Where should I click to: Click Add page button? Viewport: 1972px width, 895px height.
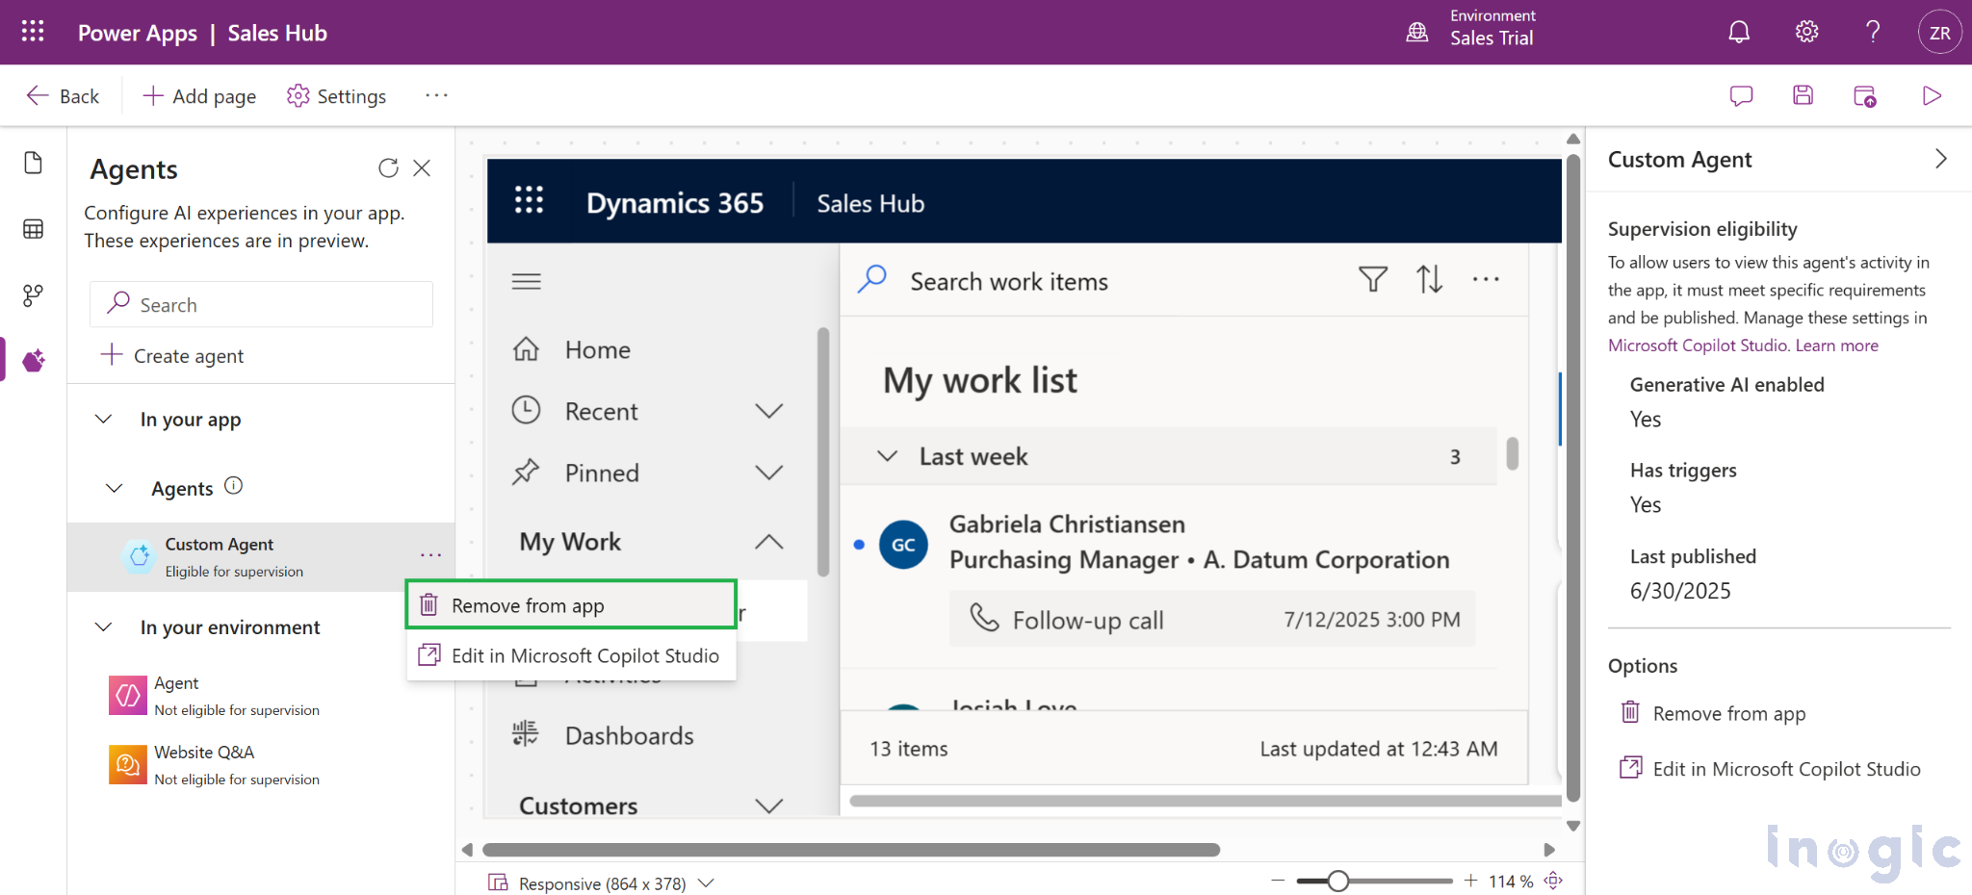coord(199,95)
